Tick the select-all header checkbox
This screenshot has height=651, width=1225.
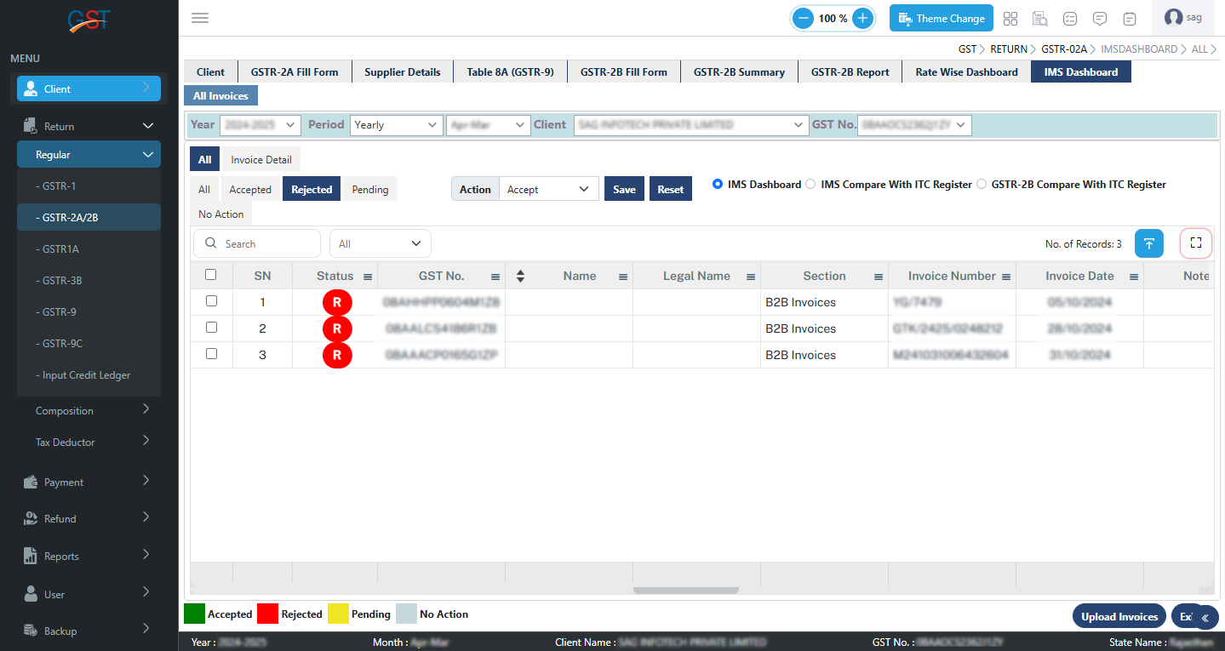click(211, 275)
